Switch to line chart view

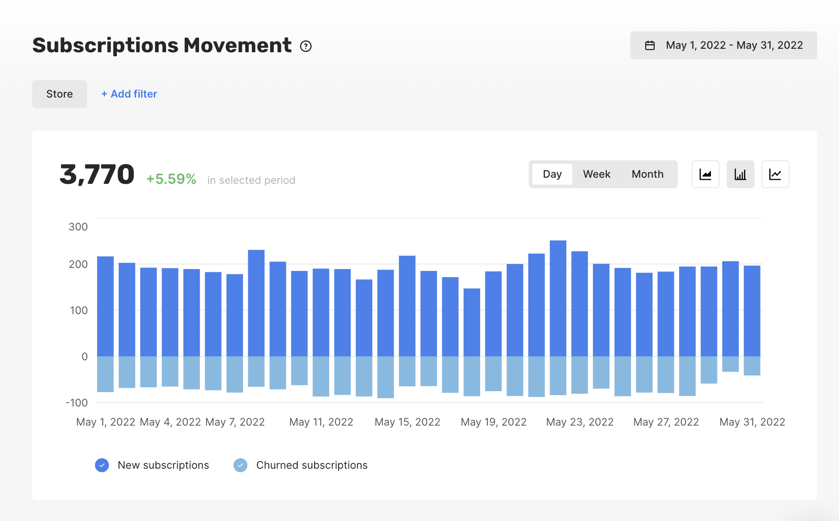(x=775, y=174)
